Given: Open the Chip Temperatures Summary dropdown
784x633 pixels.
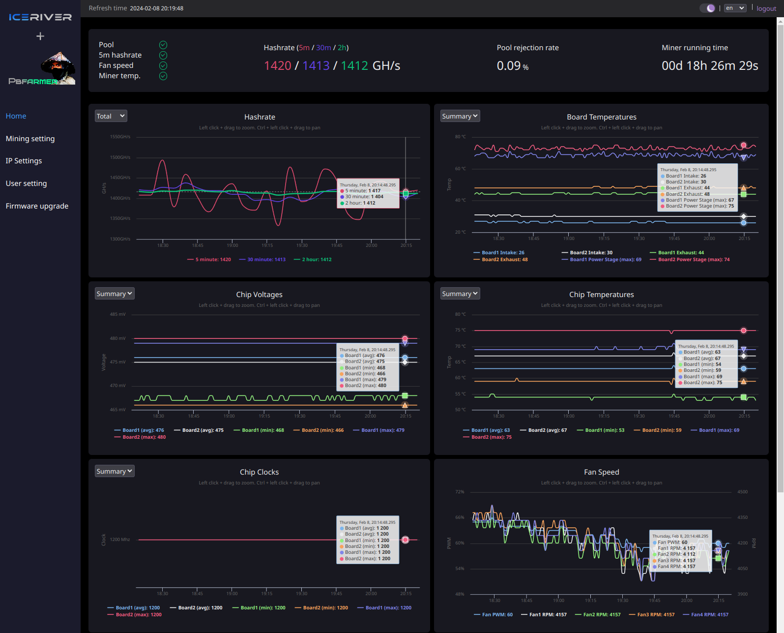Looking at the screenshot, I should 460,294.
